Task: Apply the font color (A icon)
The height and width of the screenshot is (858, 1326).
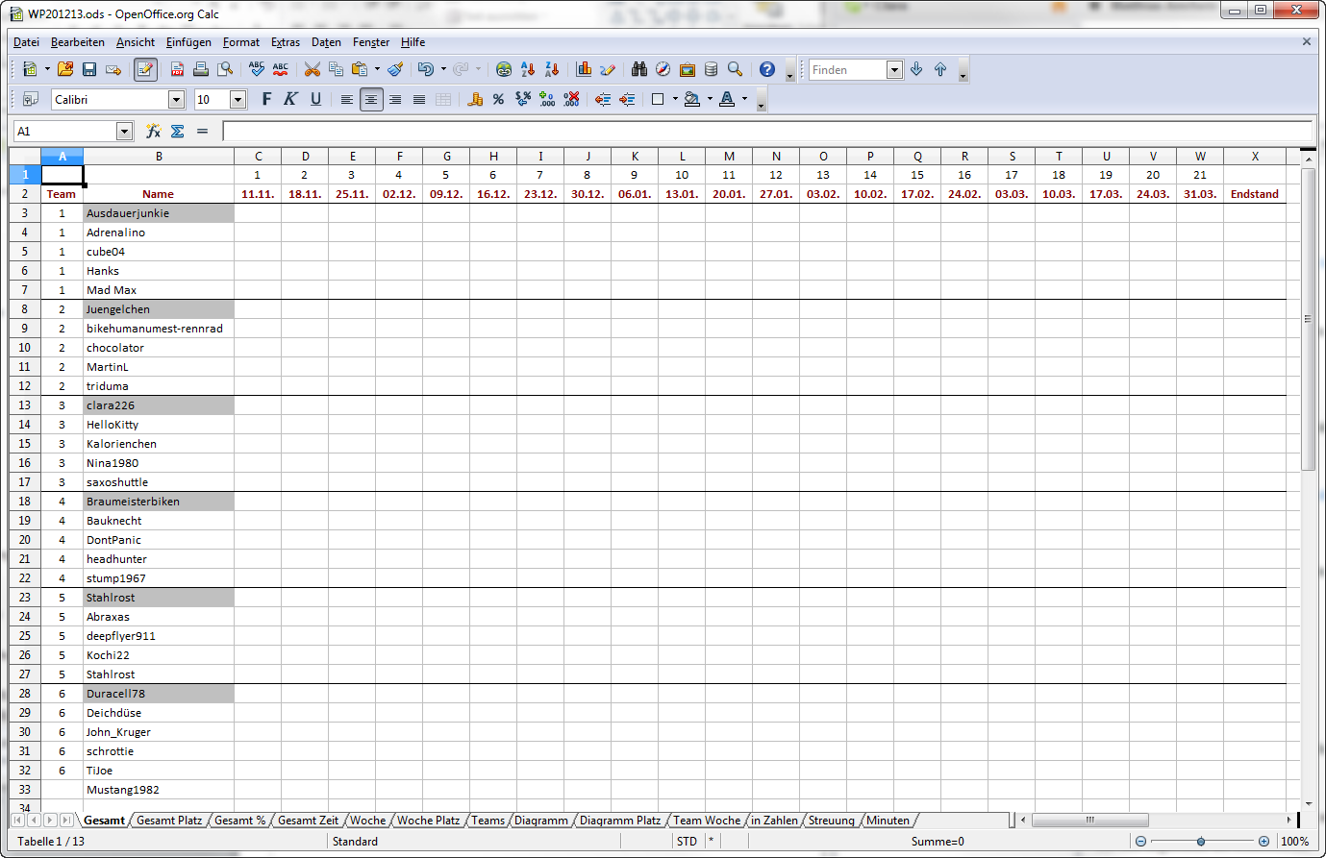Action: pyautogui.click(x=727, y=99)
